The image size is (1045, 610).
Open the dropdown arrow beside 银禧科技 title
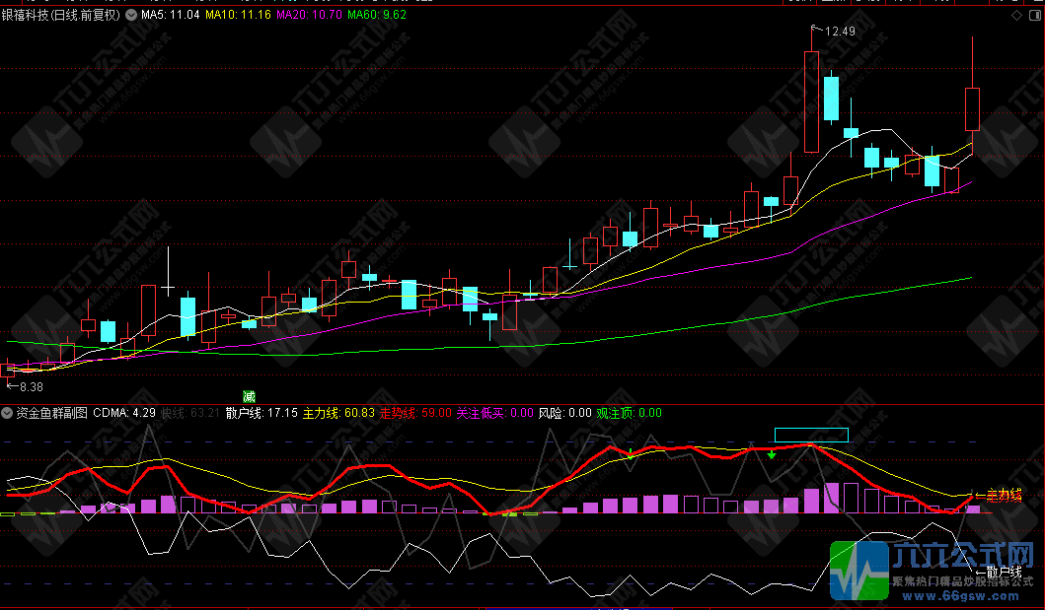131,15
